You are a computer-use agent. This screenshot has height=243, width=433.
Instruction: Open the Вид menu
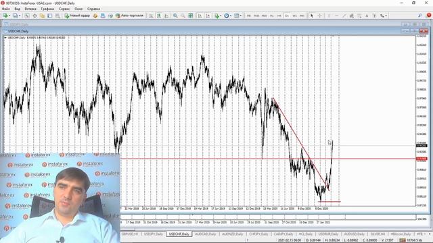17,9
